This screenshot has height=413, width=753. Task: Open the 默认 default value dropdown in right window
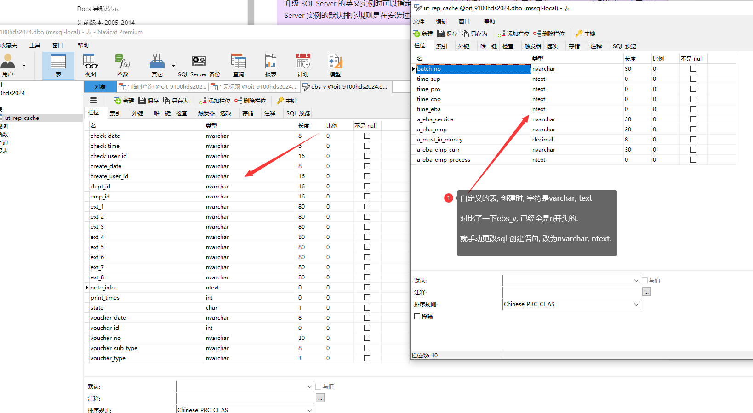(x=636, y=280)
